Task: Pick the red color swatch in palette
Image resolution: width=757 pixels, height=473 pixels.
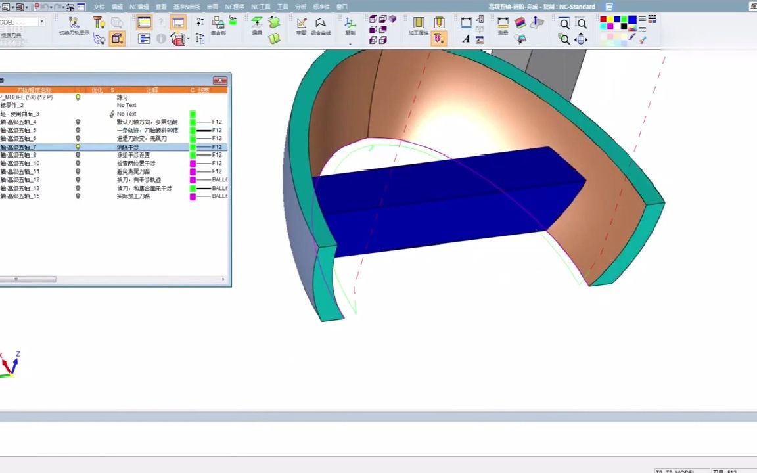Action: click(x=603, y=20)
